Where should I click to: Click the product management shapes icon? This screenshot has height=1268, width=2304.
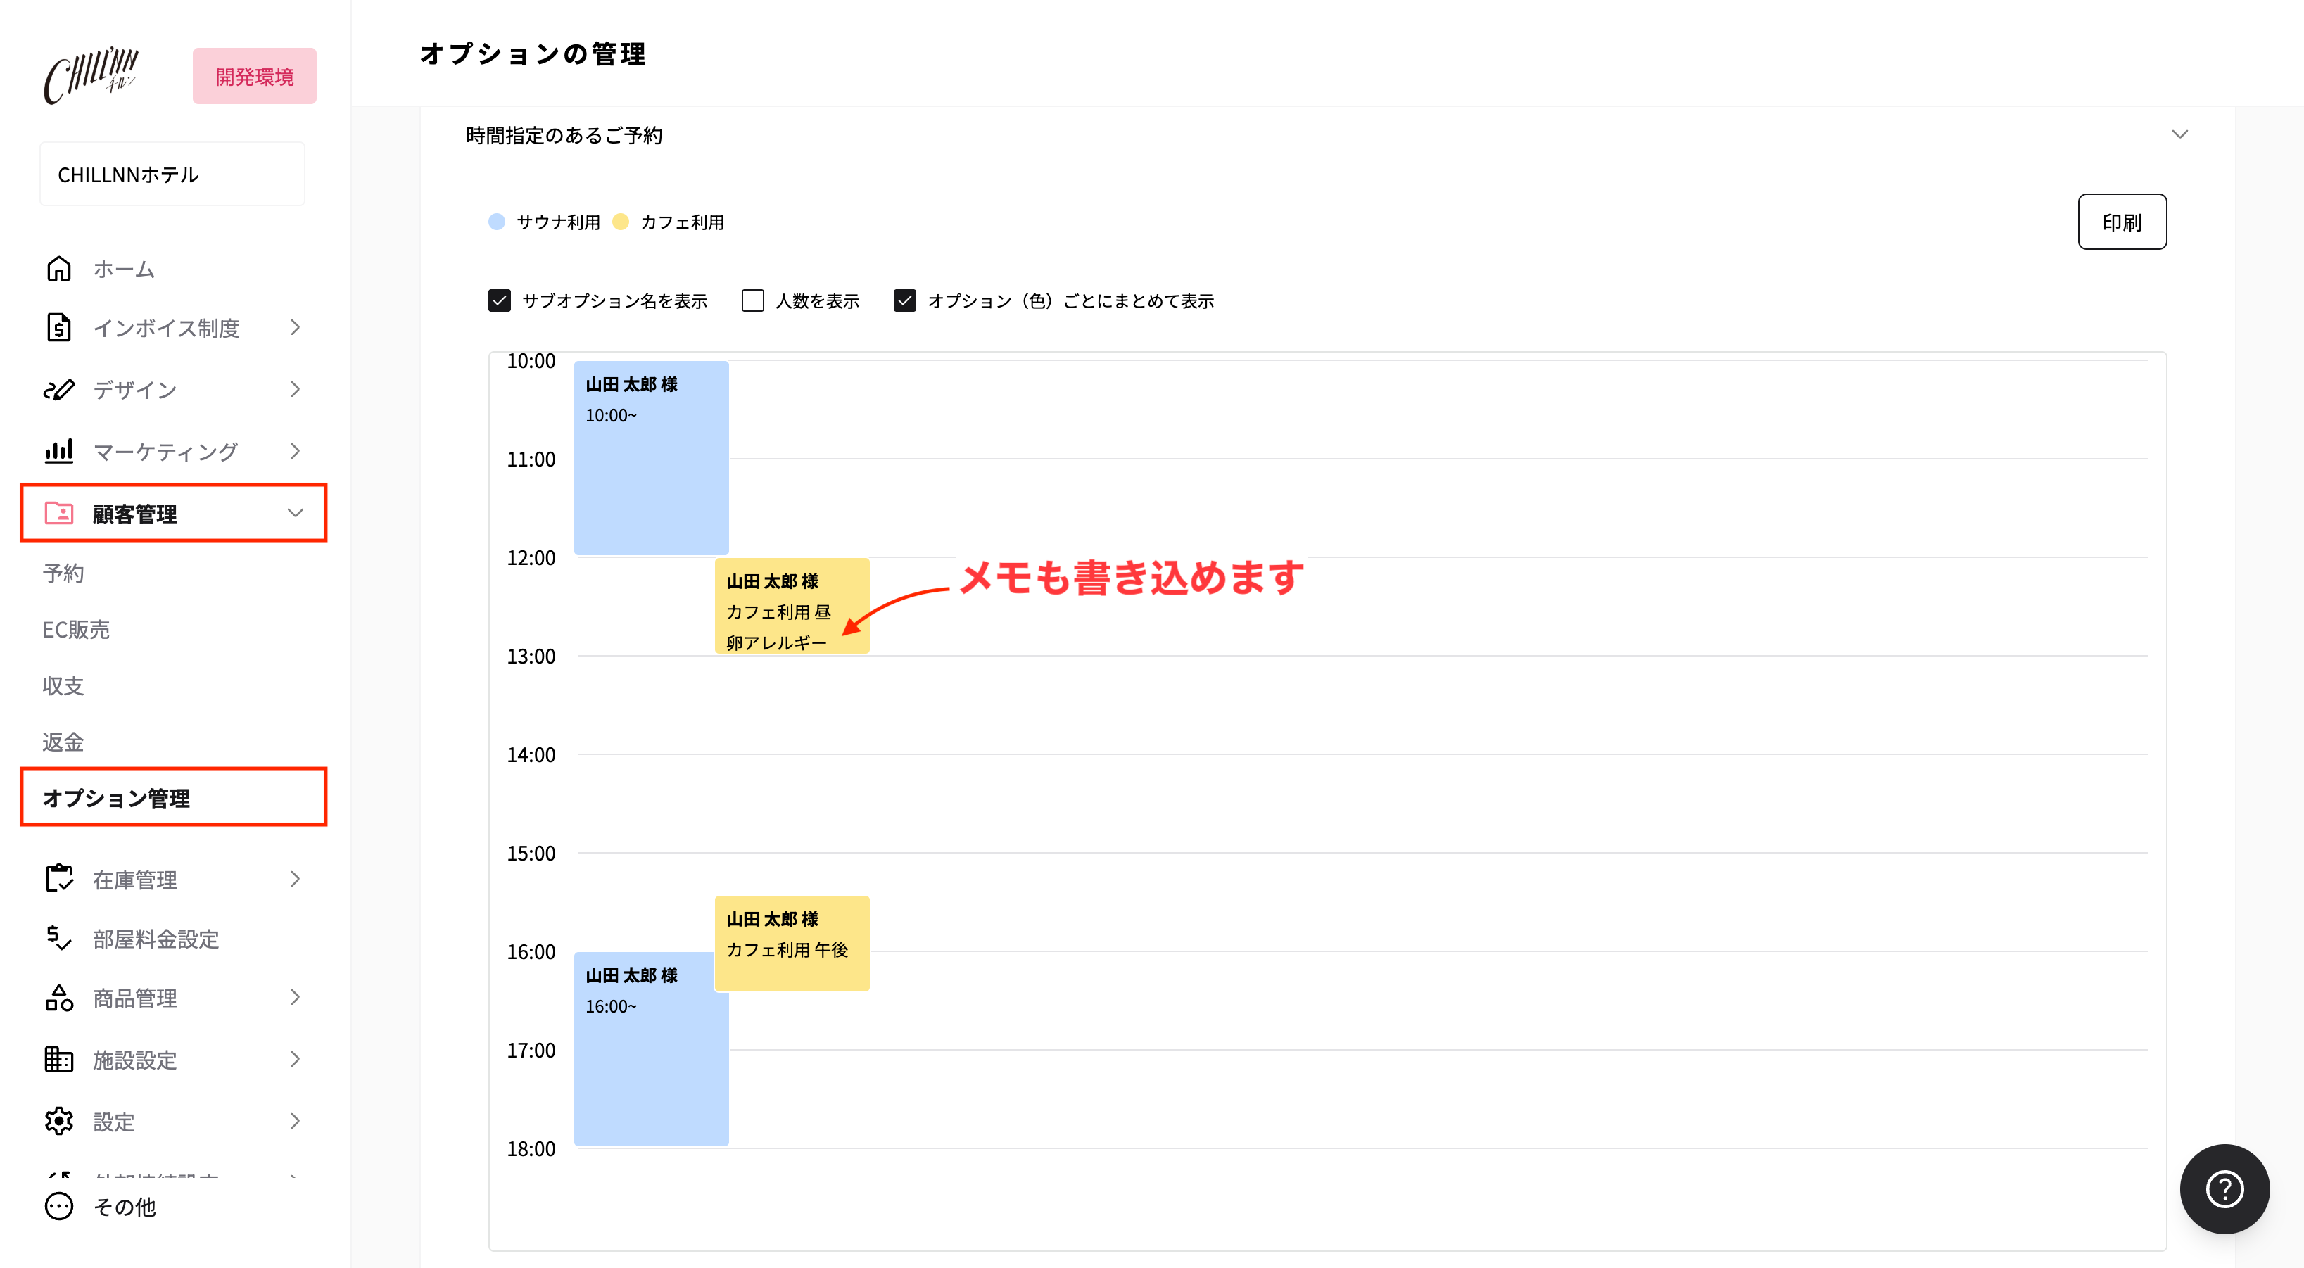pyautogui.click(x=59, y=997)
